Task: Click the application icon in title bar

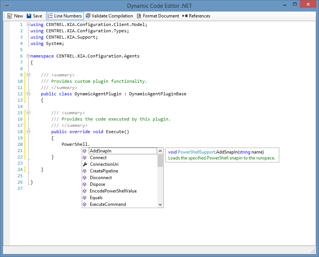Action: pyautogui.click(x=7, y=5)
